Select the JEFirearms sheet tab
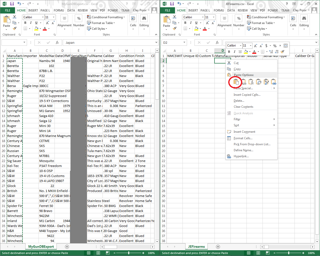 (x=196, y=246)
